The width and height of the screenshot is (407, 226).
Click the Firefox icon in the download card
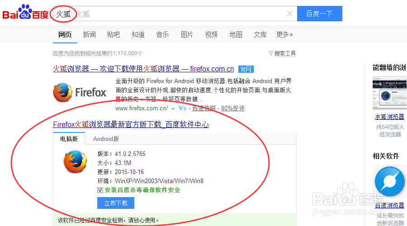pyautogui.click(x=75, y=162)
